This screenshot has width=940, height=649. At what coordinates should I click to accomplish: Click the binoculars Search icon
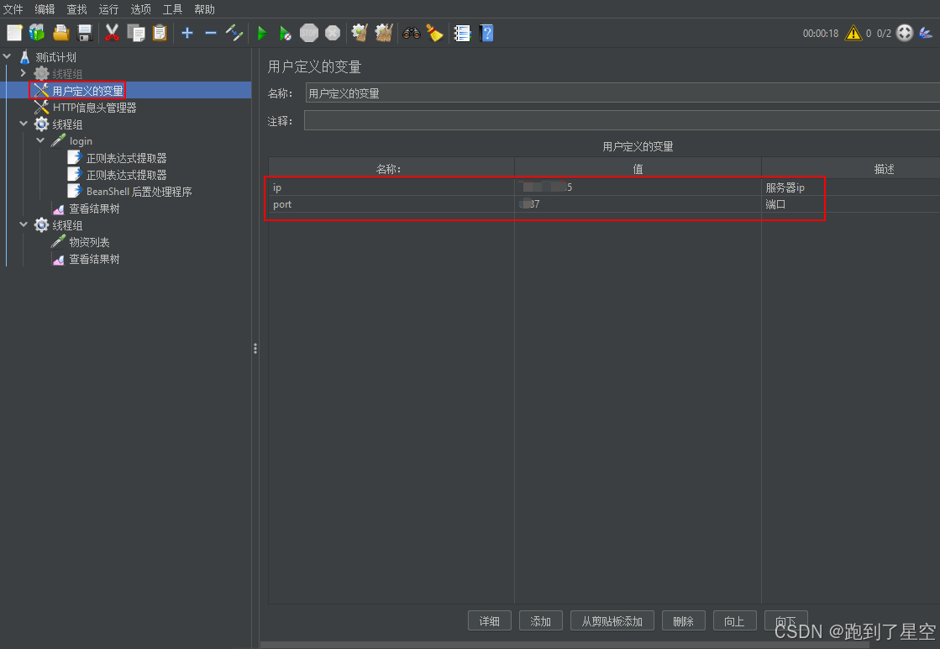[412, 33]
